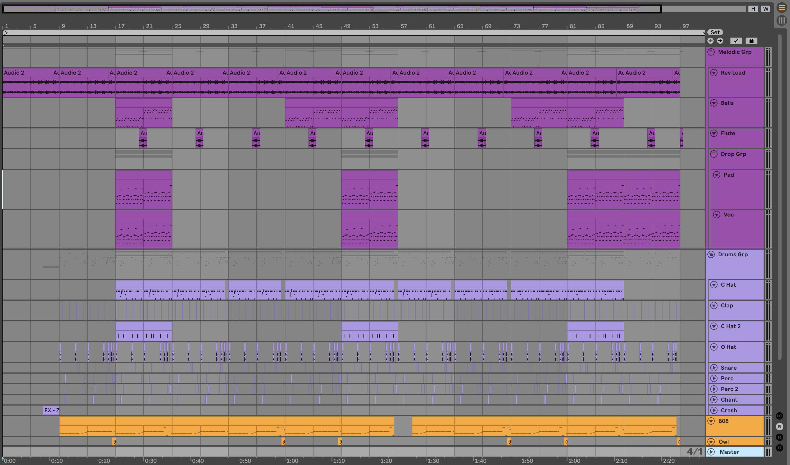This screenshot has height=465, width=790.
Task: Click bar 49 on the beat ruler
Action: (x=347, y=26)
